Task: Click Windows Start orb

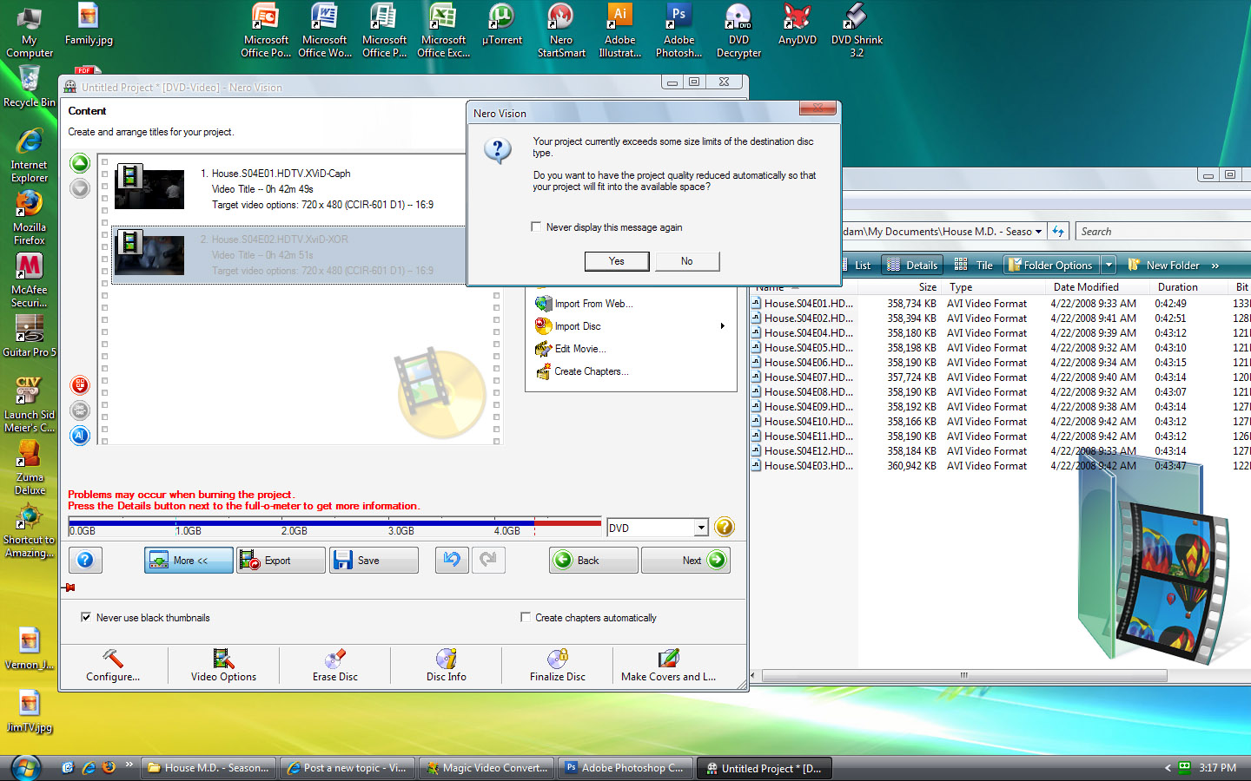Action: point(26,767)
